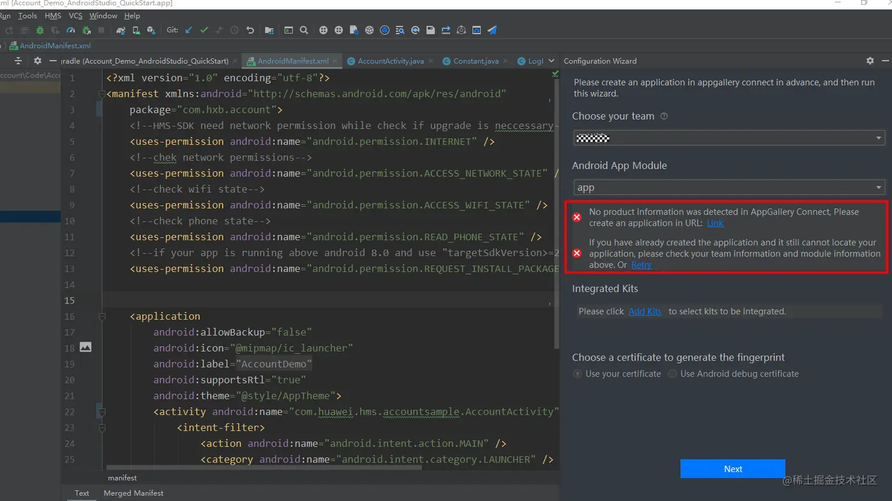The width and height of the screenshot is (892, 501).
Task: Open Configuration Wizard settings gear
Action: point(870,61)
